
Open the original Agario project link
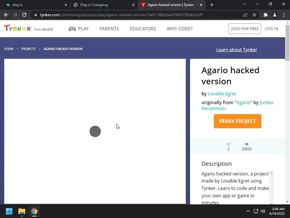click(x=243, y=102)
